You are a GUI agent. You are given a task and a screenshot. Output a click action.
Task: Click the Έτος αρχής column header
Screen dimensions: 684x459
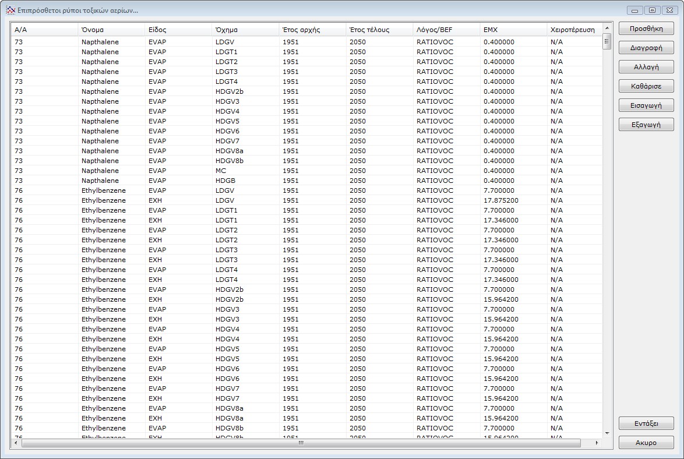click(312, 30)
